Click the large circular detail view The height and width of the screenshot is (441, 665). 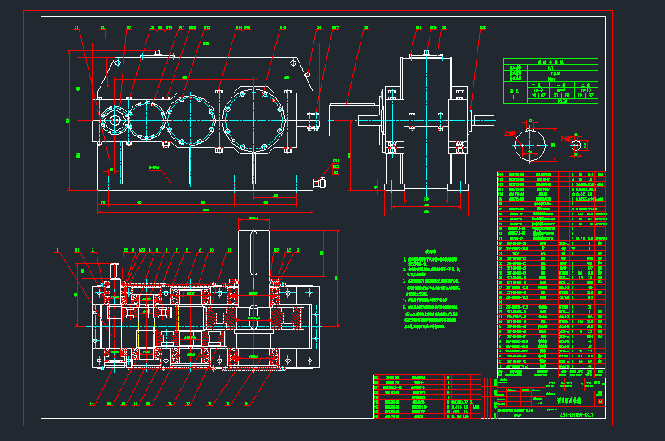click(531, 146)
